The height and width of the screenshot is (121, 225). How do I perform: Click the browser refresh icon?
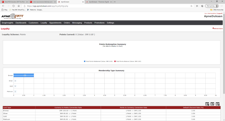(13, 6)
